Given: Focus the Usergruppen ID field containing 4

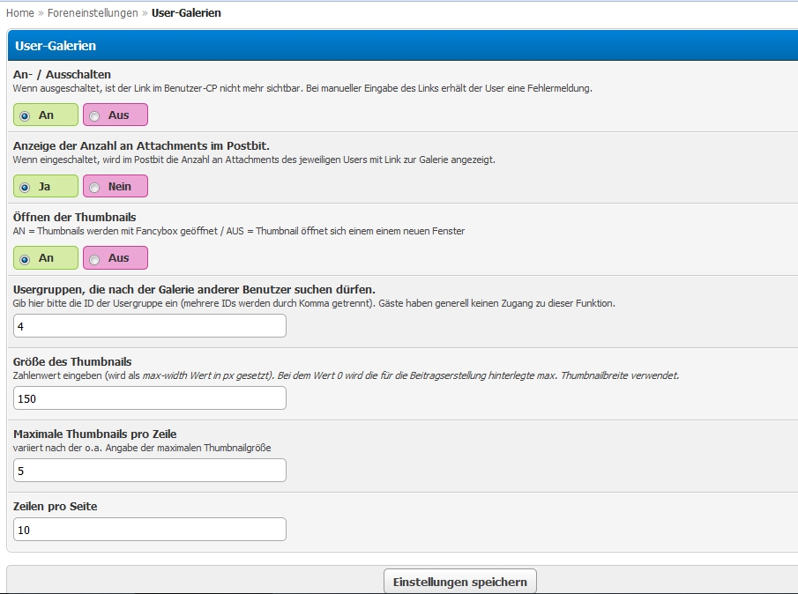Looking at the screenshot, I should [x=150, y=325].
